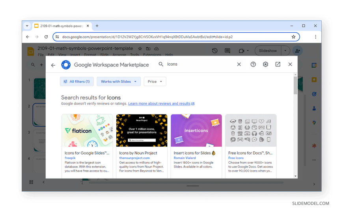
Task: Open Marketplace in a new window
Action: point(278,64)
